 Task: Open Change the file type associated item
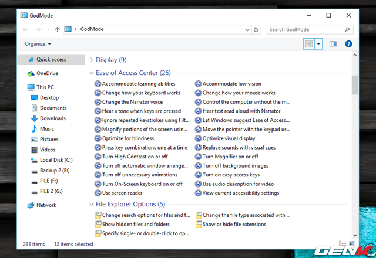tap(243, 215)
